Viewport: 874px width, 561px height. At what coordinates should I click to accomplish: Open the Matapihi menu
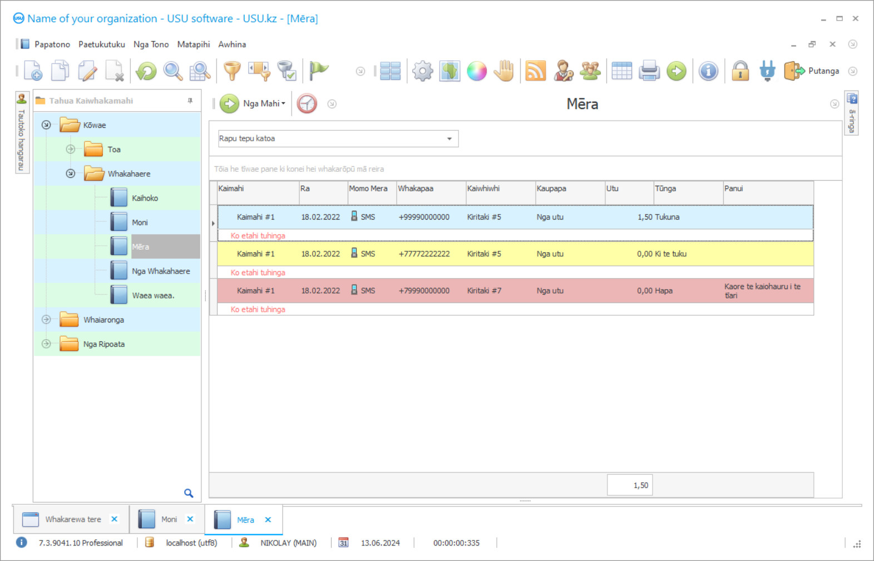click(x=194, y=44)
